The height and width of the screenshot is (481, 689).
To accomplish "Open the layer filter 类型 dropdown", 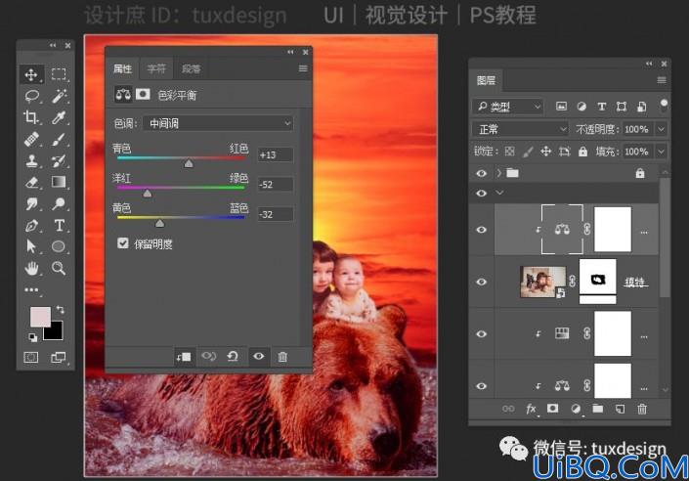I will click(508, 107).
